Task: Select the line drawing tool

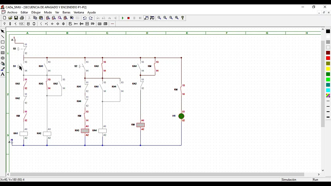Action: tap(3, 37)
